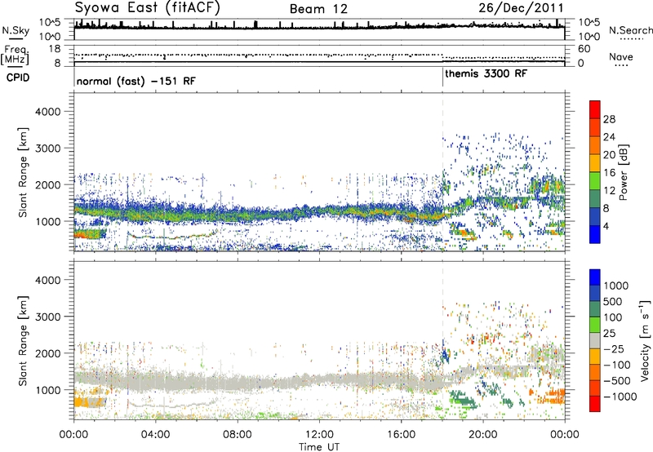Click 'themis 3300 RF' text
This screenshot has height=452, width=653.
pos(486,73)
